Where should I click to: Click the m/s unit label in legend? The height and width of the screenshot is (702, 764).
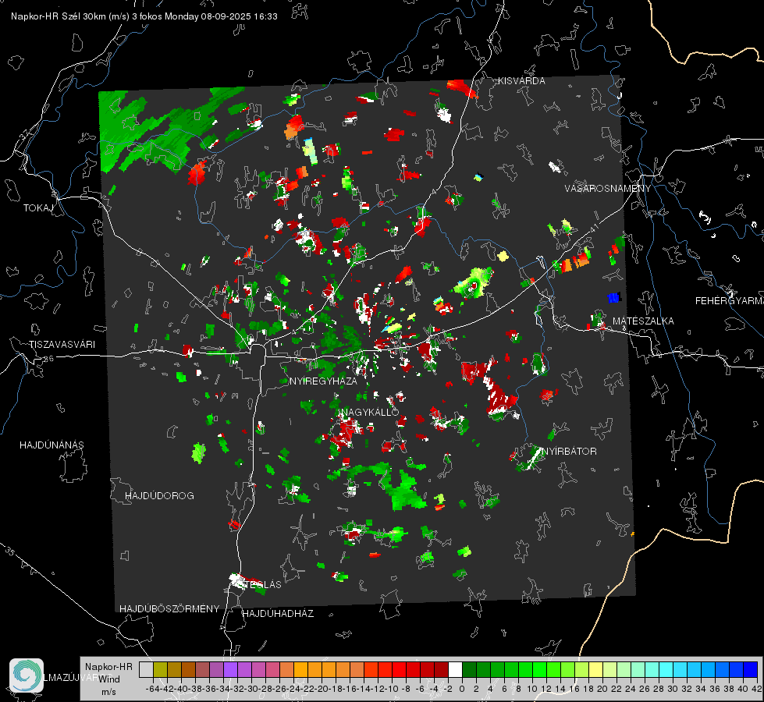pos(108,691)
